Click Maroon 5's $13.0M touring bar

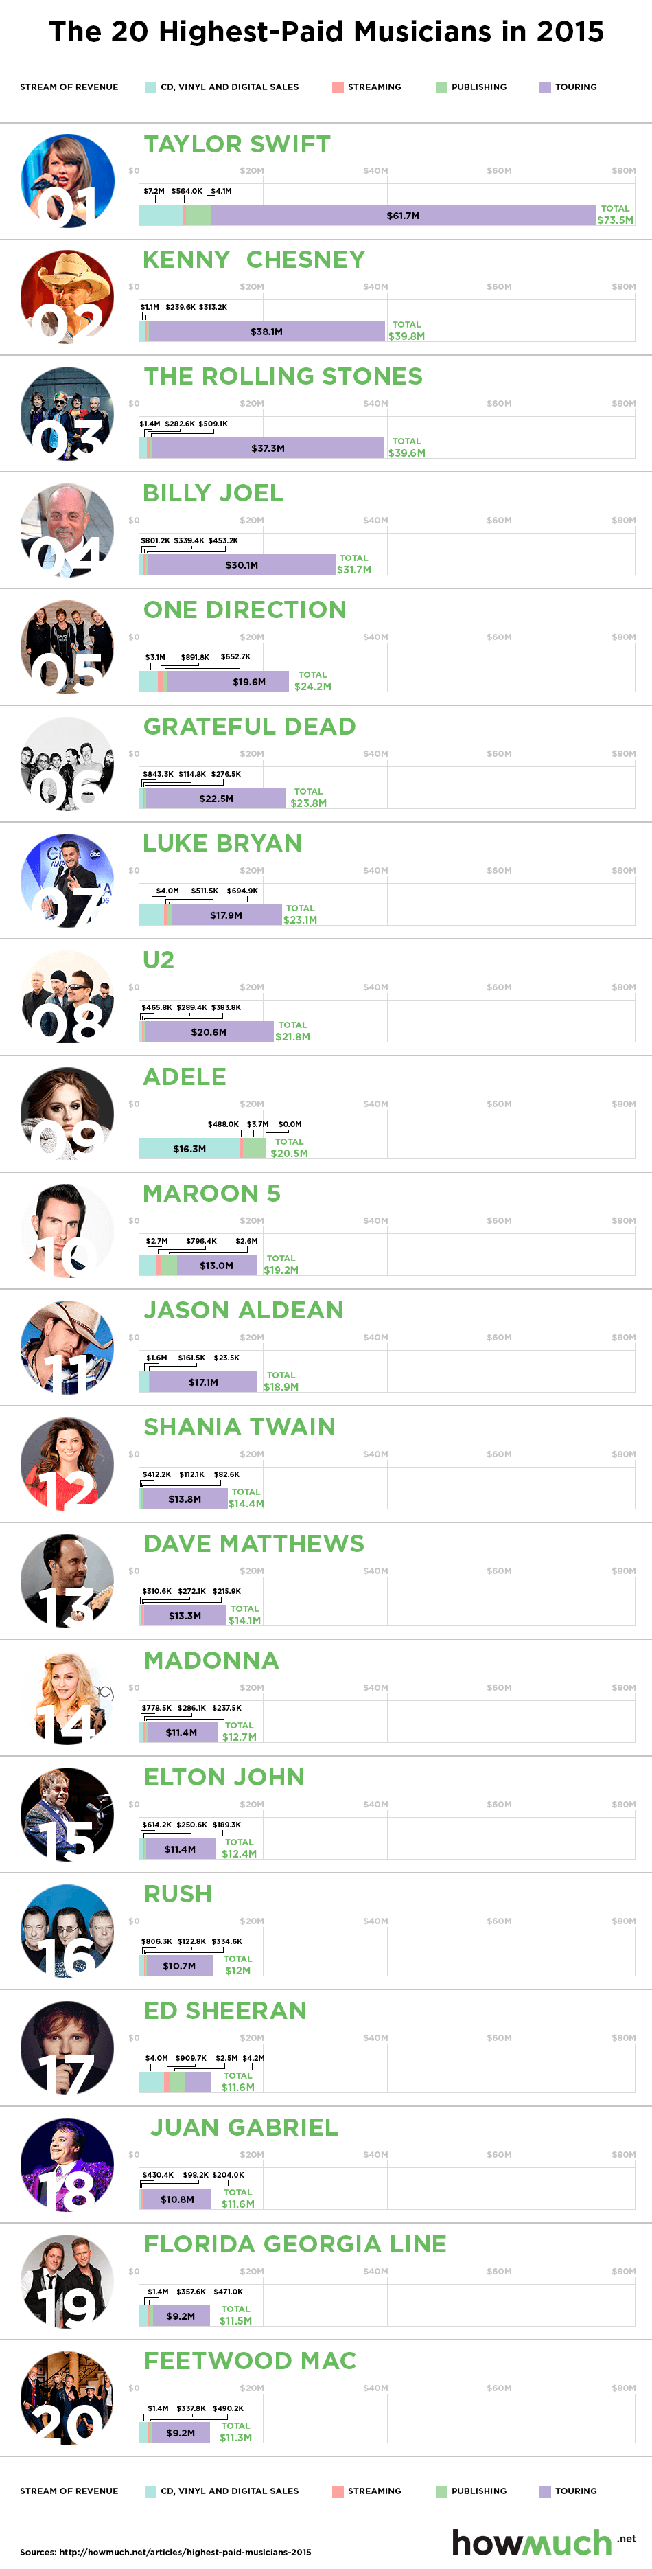(216, 1266)
